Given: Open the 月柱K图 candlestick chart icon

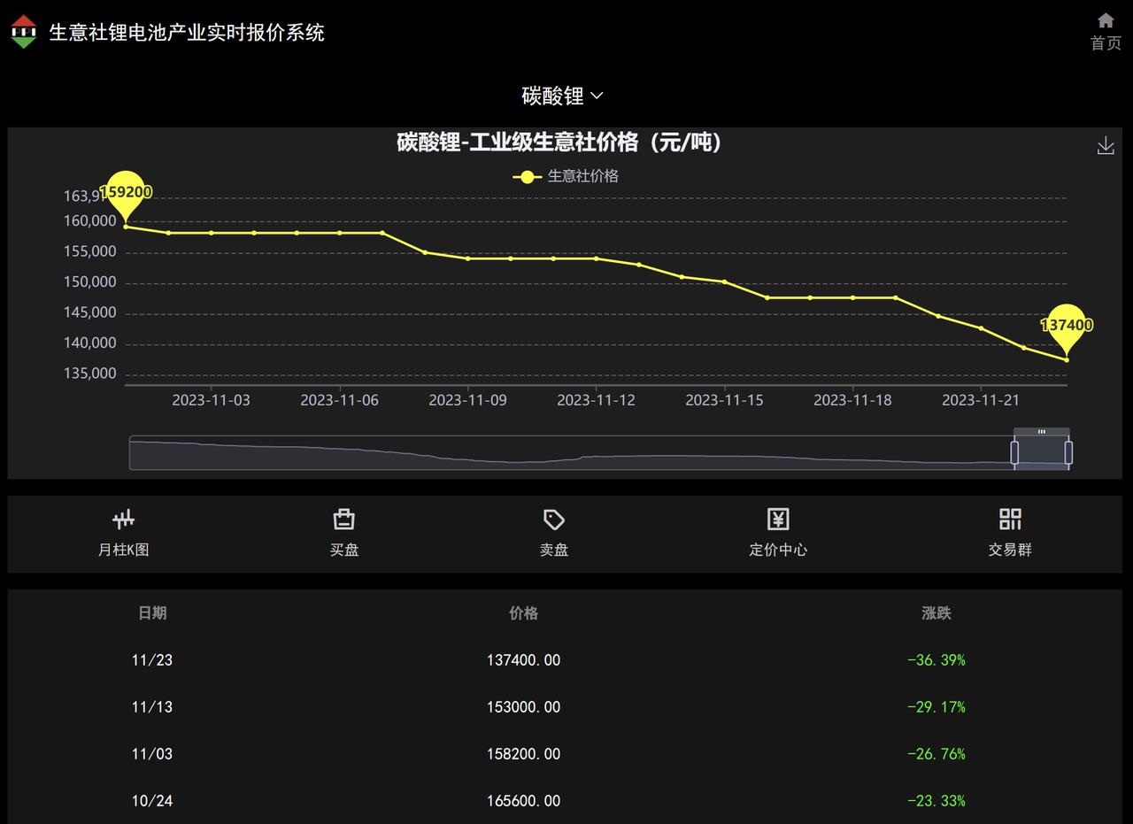Looking at the screenshot, I should coord(124,520).
